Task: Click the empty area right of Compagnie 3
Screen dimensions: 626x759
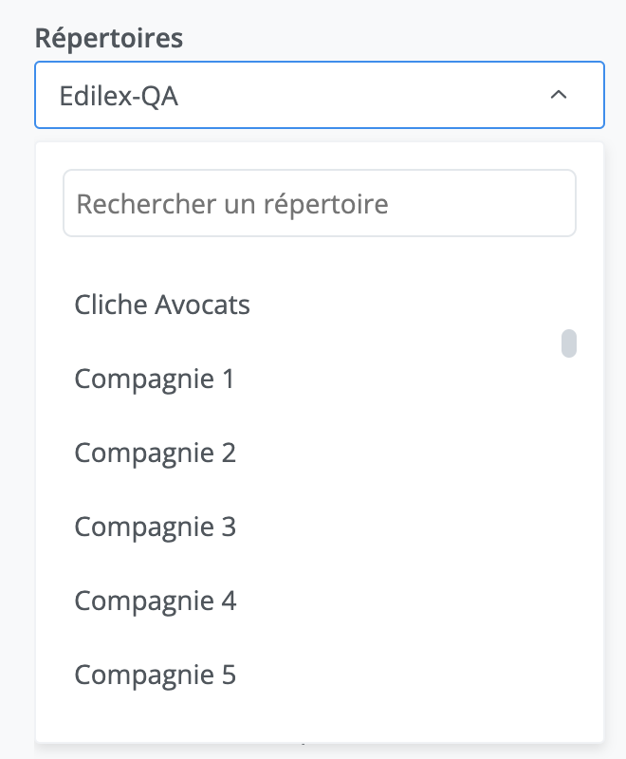Action: pos(398,527)
